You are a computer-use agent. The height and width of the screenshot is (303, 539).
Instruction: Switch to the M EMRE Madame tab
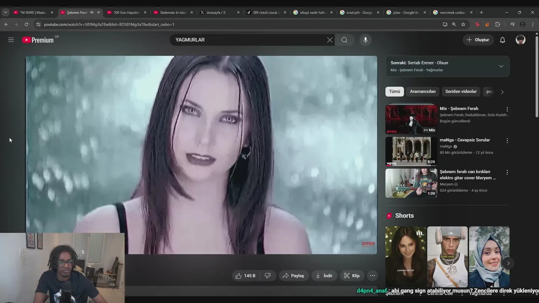point(33,13)
